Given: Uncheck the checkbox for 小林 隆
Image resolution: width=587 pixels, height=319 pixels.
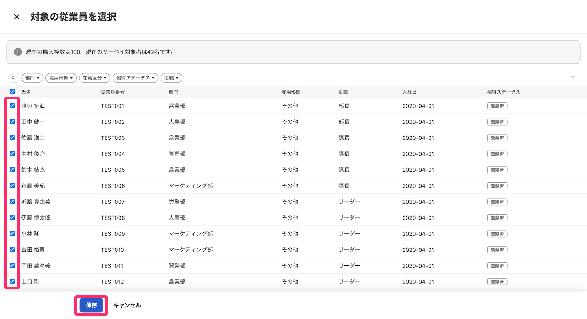Looking at the screenshot, I should click(12, 233).
